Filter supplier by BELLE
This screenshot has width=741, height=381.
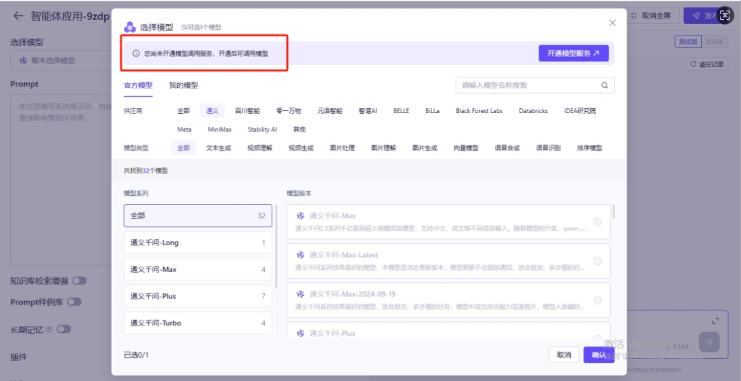pyautogui.click(x=401, y=111)
